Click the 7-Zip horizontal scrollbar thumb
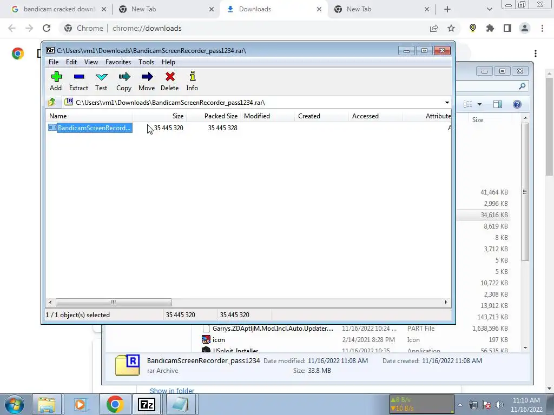The image size is (554, 415). (x=114, y=303)
